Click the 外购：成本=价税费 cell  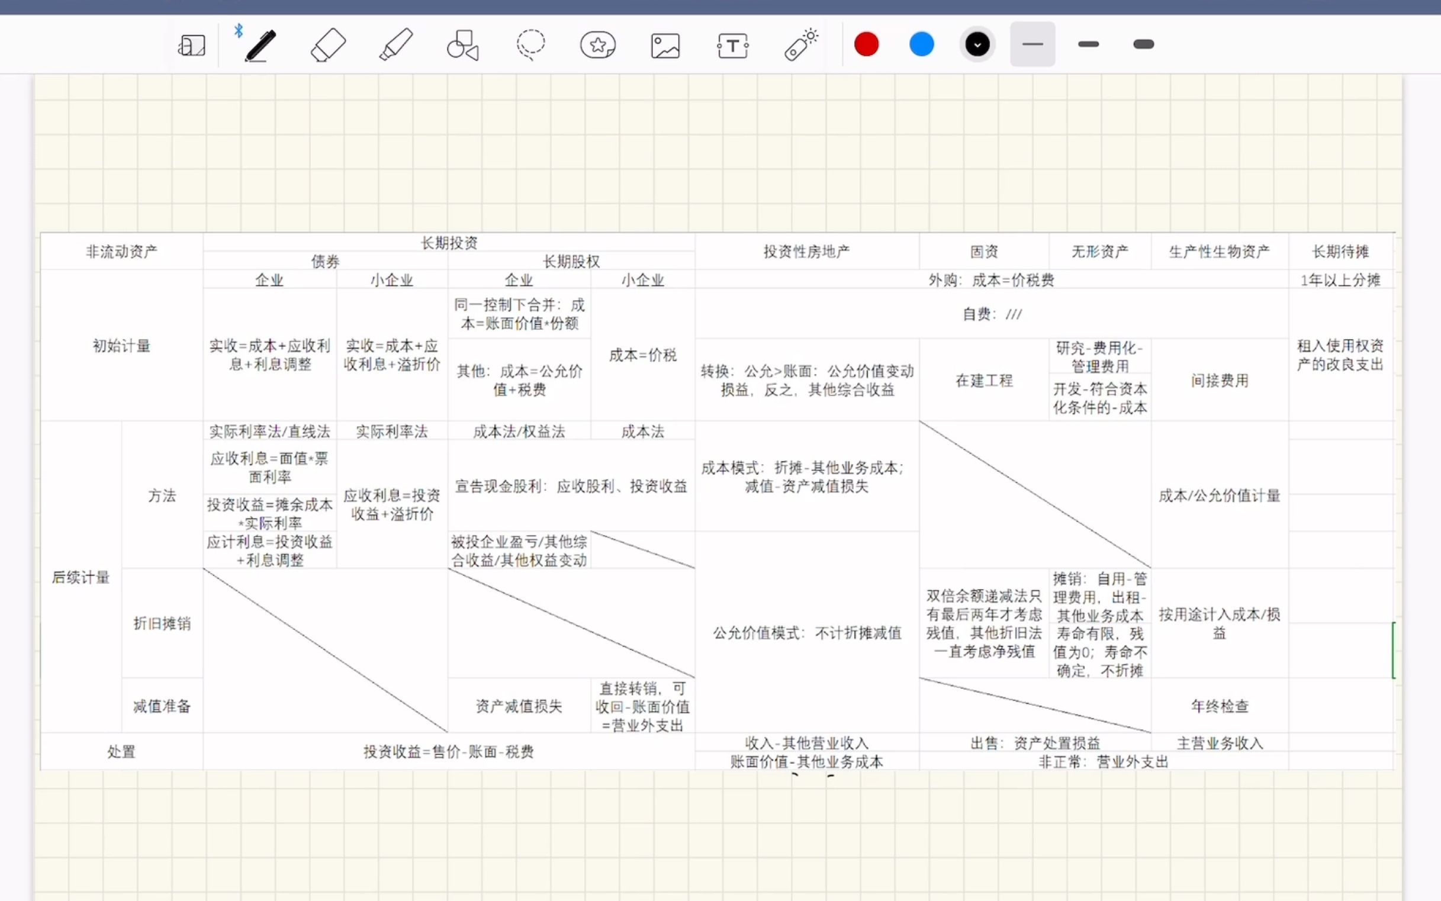point(991,279)
